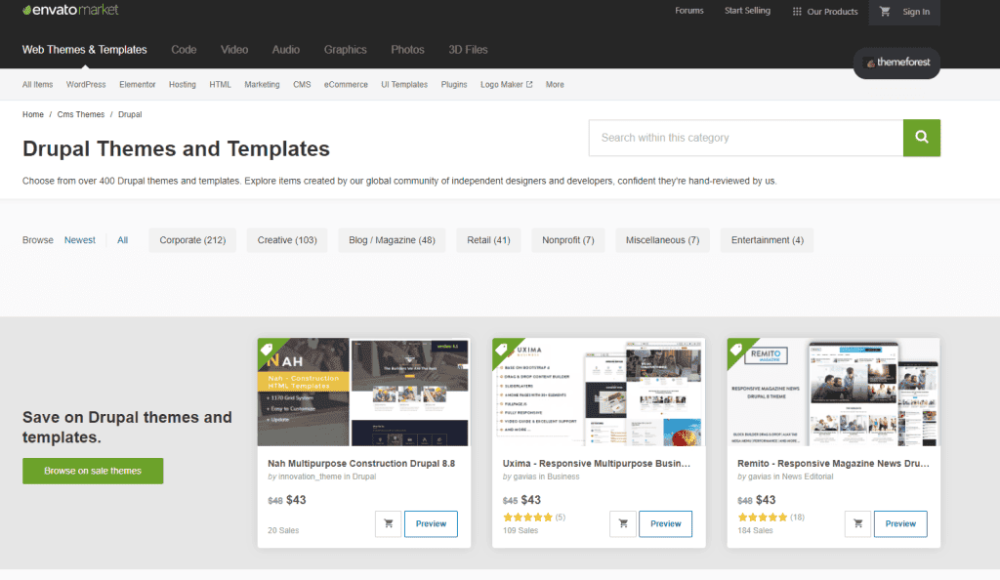
Task: Switch to the Graphics marketplace tab
Action: [x=345, y=50]
